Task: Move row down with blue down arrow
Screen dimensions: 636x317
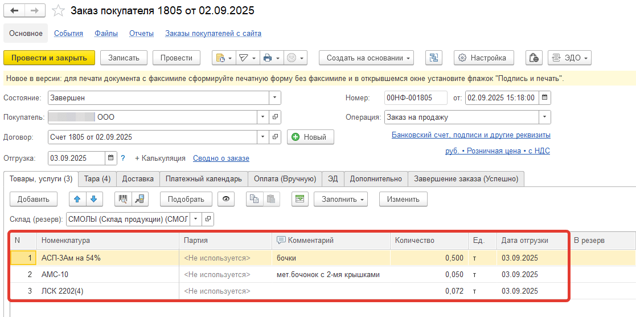Action: tap(93, 199)
